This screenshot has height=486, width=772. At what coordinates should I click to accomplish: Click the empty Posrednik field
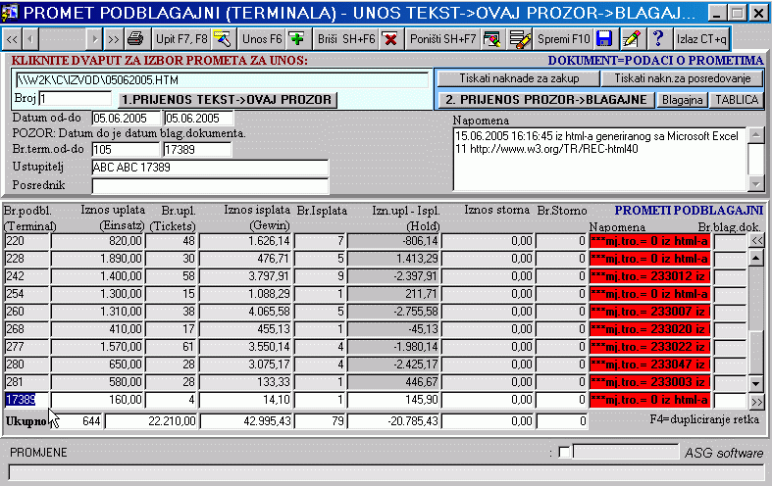tap(210, 186)
